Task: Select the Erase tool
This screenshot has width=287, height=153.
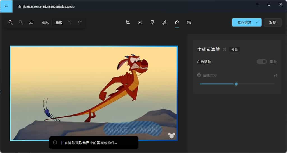Action: point(177,22)
